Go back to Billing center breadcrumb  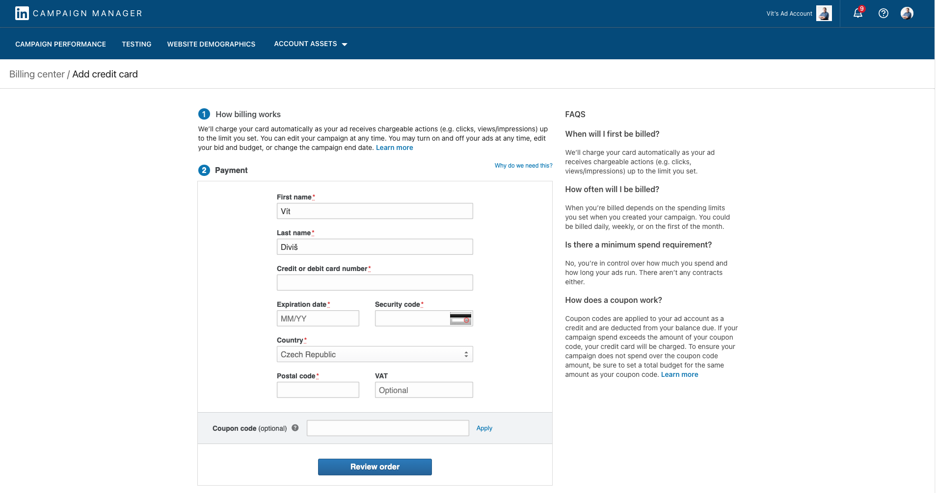pyautogui.click(x=37, y=74)
